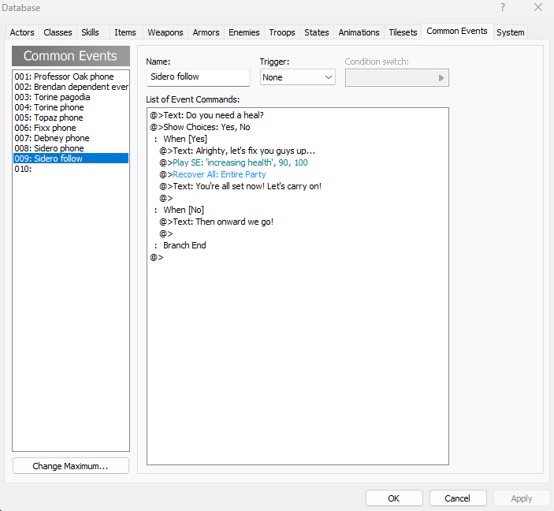Select empty line below Then onward we go

(298, 233)
